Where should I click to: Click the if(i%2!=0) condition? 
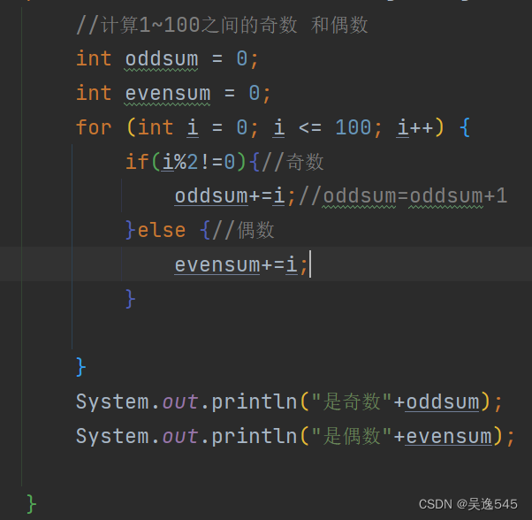click(x=186, y=162)
